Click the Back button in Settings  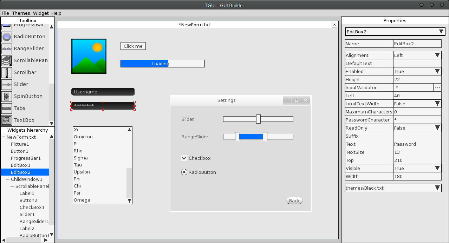[294, 201]
